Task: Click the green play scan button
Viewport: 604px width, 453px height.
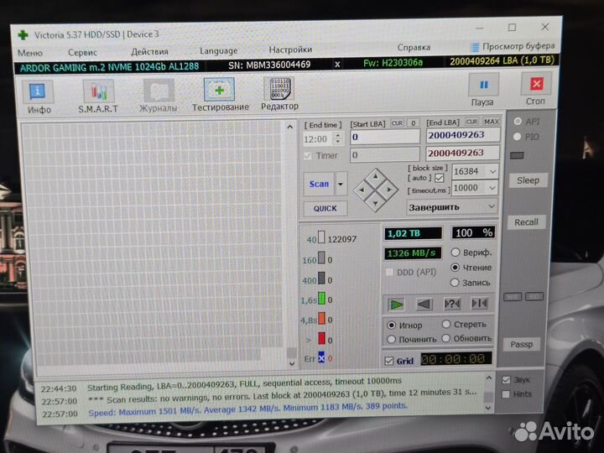Action: [x=397, y=304]
